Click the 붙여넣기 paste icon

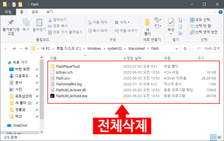[39, 24]
